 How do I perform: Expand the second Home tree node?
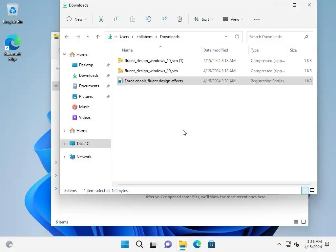[65, 131]
